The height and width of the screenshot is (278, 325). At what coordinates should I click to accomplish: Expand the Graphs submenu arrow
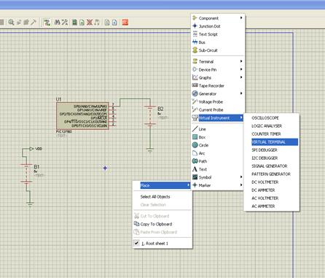(x=241, y=77)
